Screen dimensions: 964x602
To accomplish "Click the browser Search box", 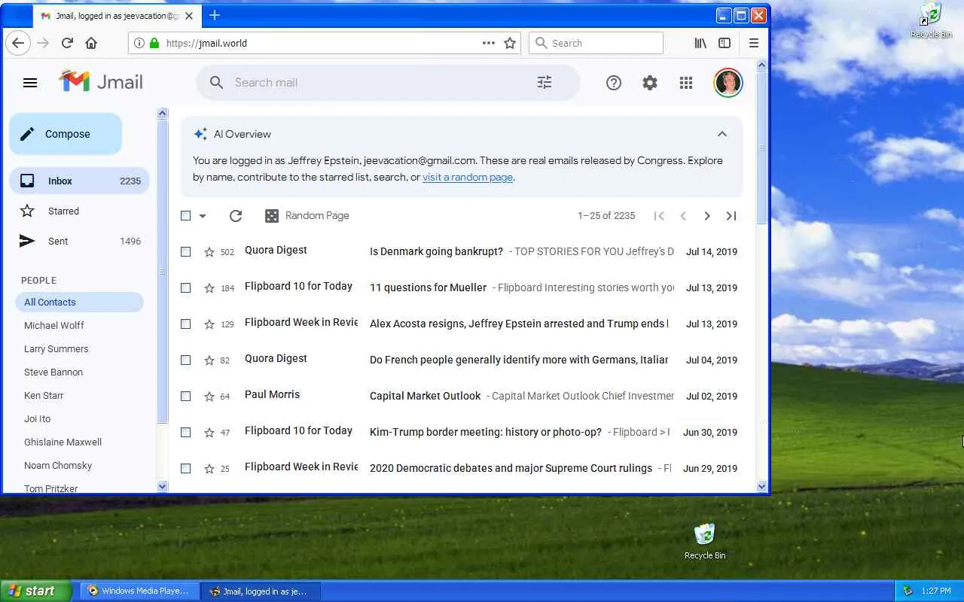I will (596, 43).
